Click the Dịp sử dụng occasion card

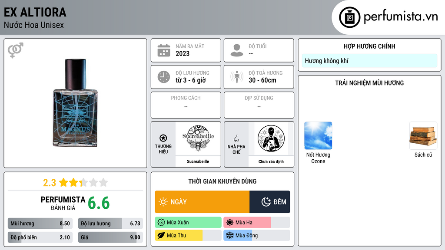coord(259,105)
